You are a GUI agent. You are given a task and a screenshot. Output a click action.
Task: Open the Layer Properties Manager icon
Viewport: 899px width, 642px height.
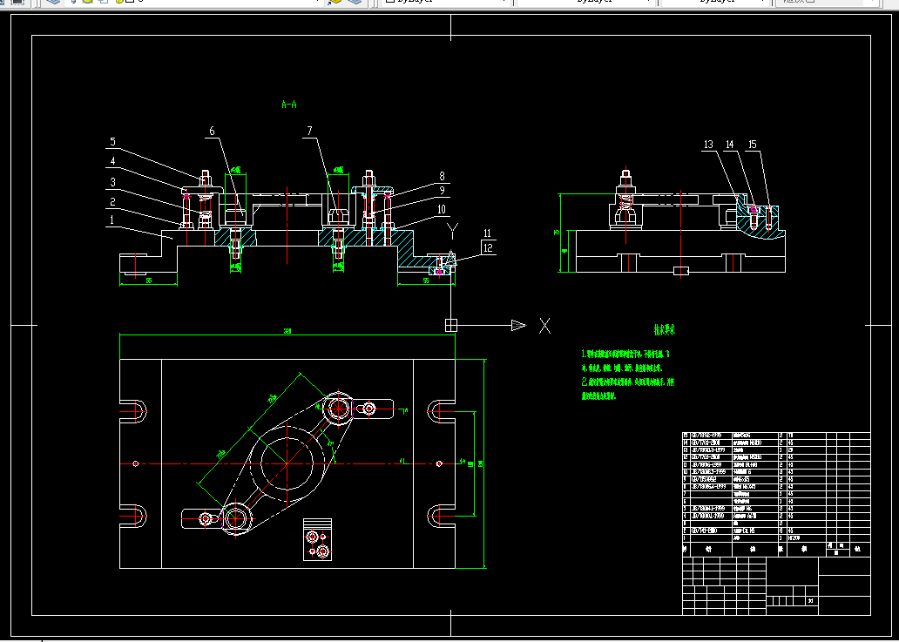(x=53, y=2)
